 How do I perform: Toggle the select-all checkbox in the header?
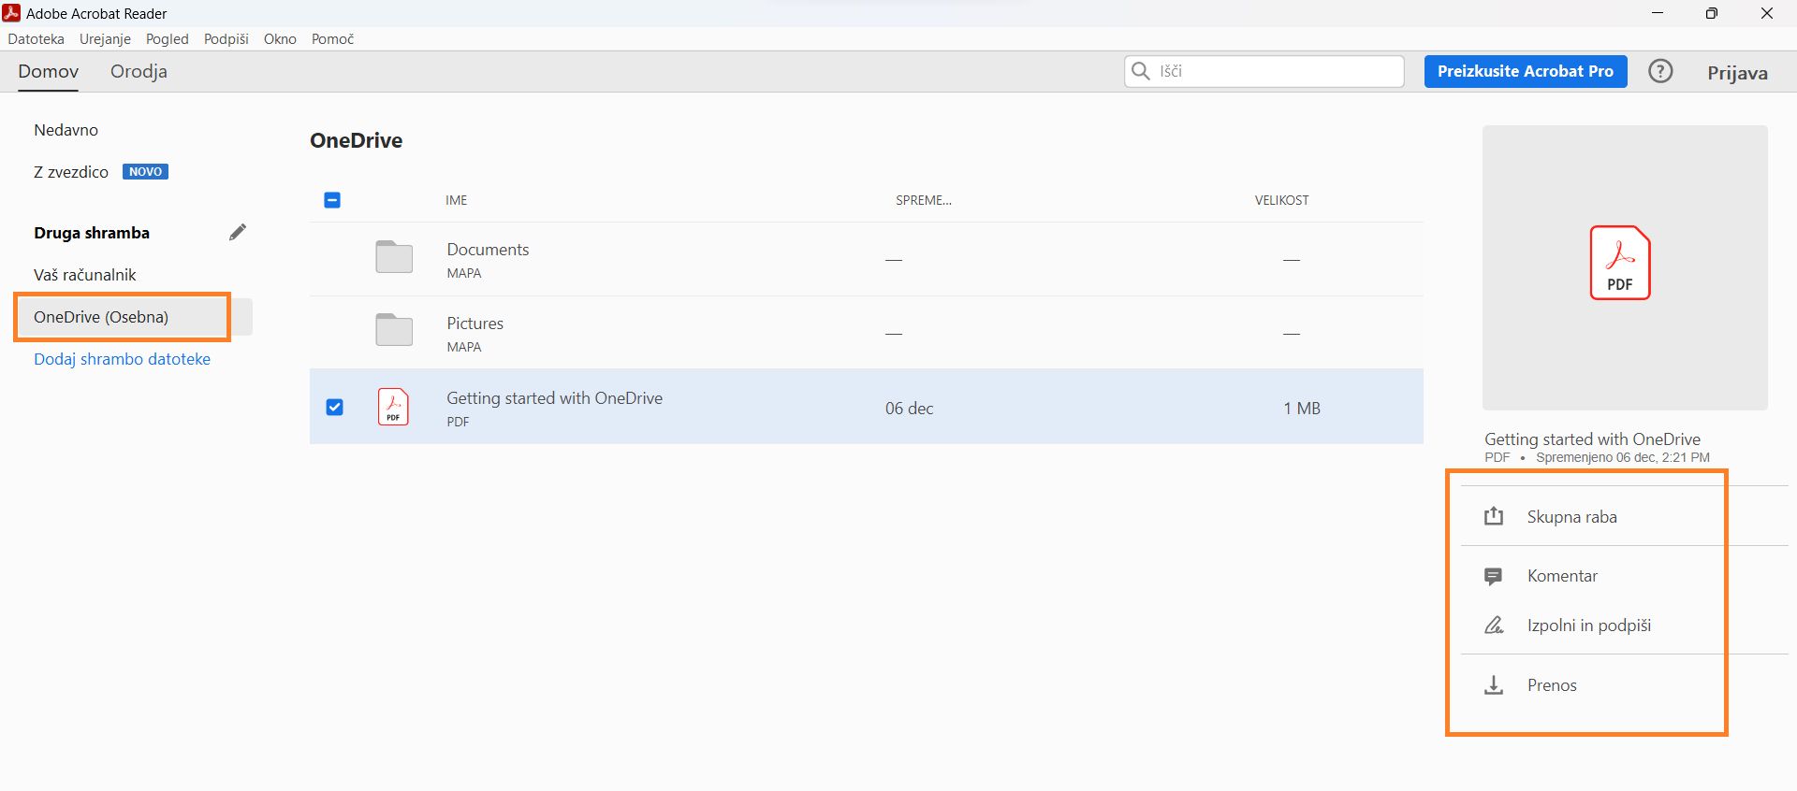click(332, 200)
